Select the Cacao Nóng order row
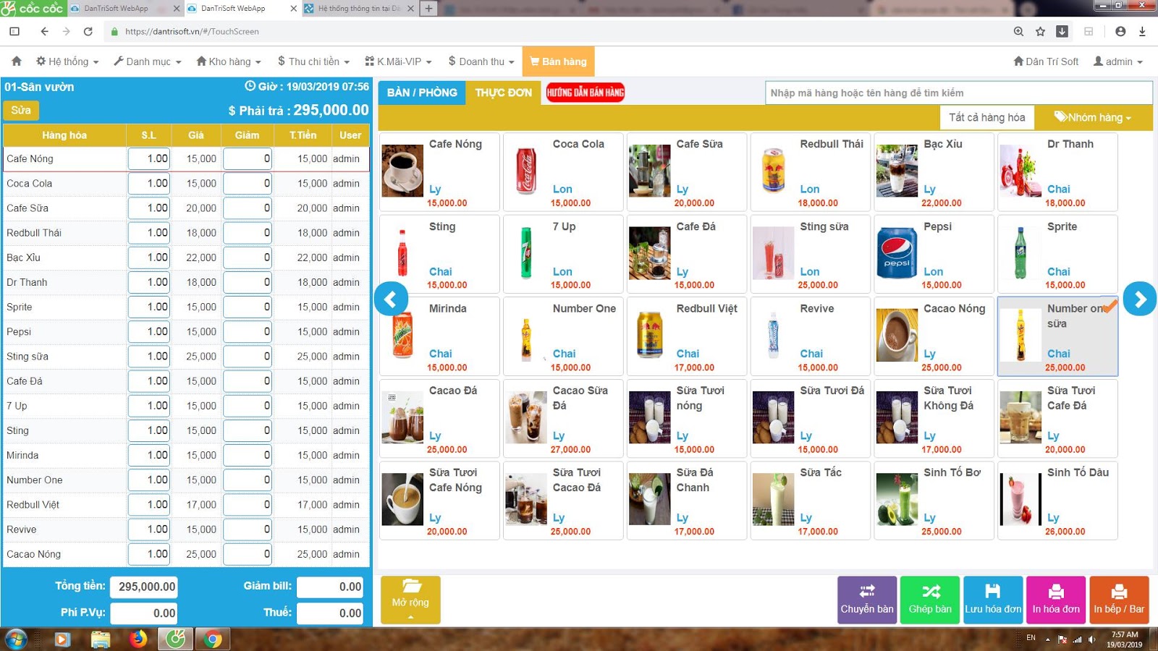 point(186,554)
